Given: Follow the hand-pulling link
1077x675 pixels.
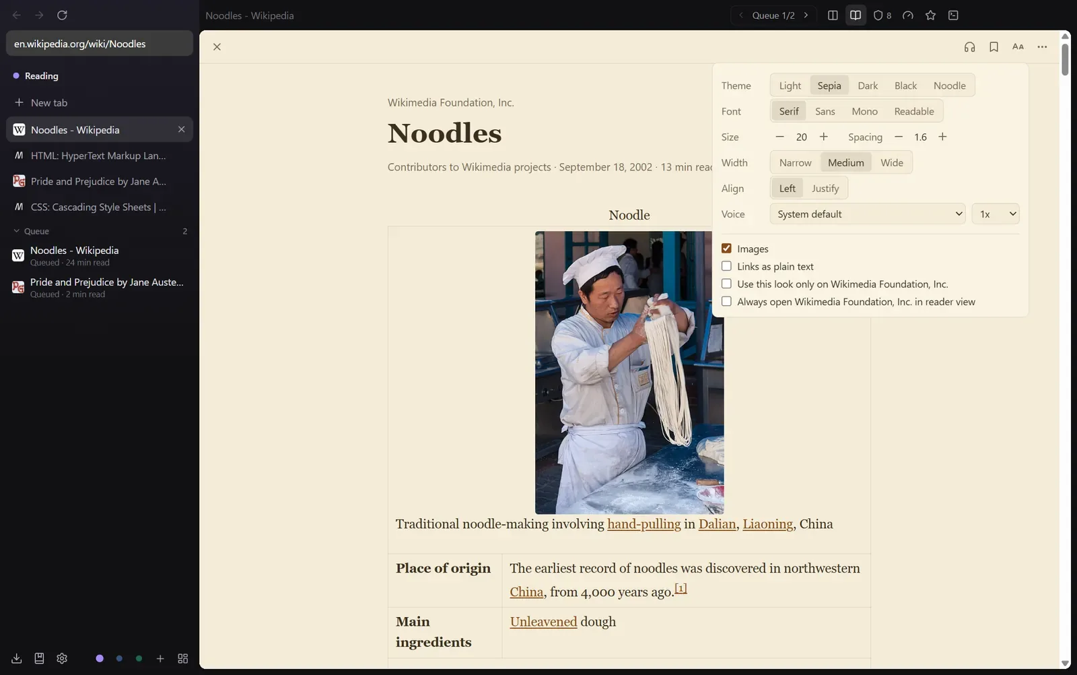Looking at the screenshot, I should (x=644, y=524).
